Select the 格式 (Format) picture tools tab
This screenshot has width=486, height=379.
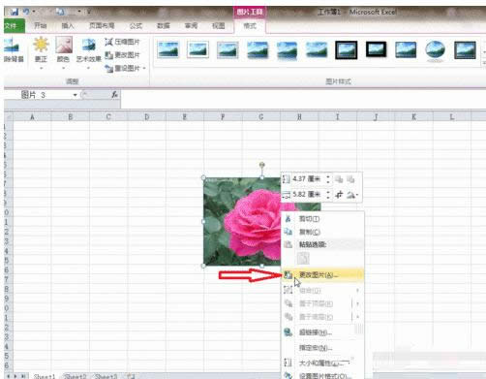(250, 25)
